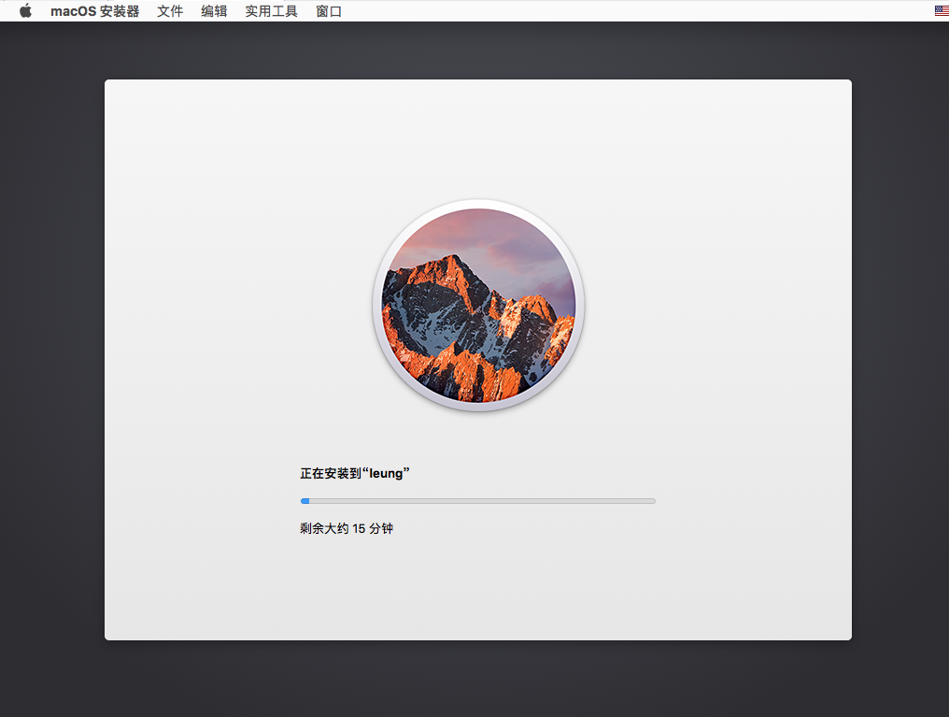Open the 实用工具 menu
Image resolution: width=949 pixels, height=717 pixels.
pyautogui.click(x=271, y=11)
